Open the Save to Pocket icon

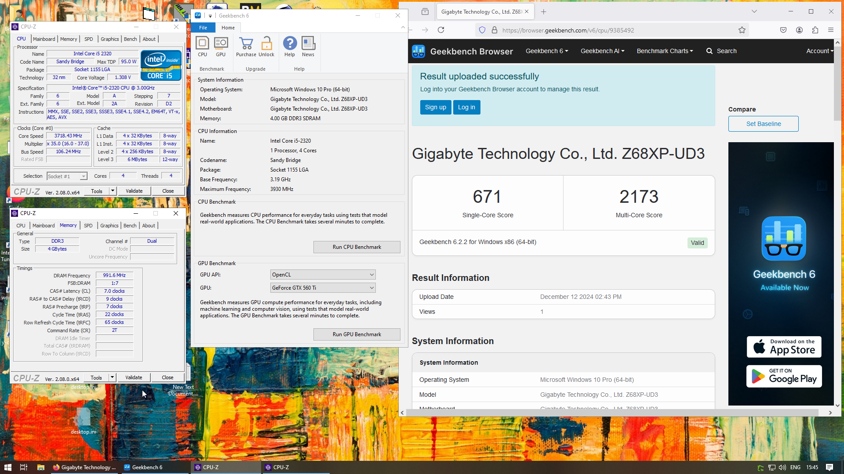[x=783, y=30]
